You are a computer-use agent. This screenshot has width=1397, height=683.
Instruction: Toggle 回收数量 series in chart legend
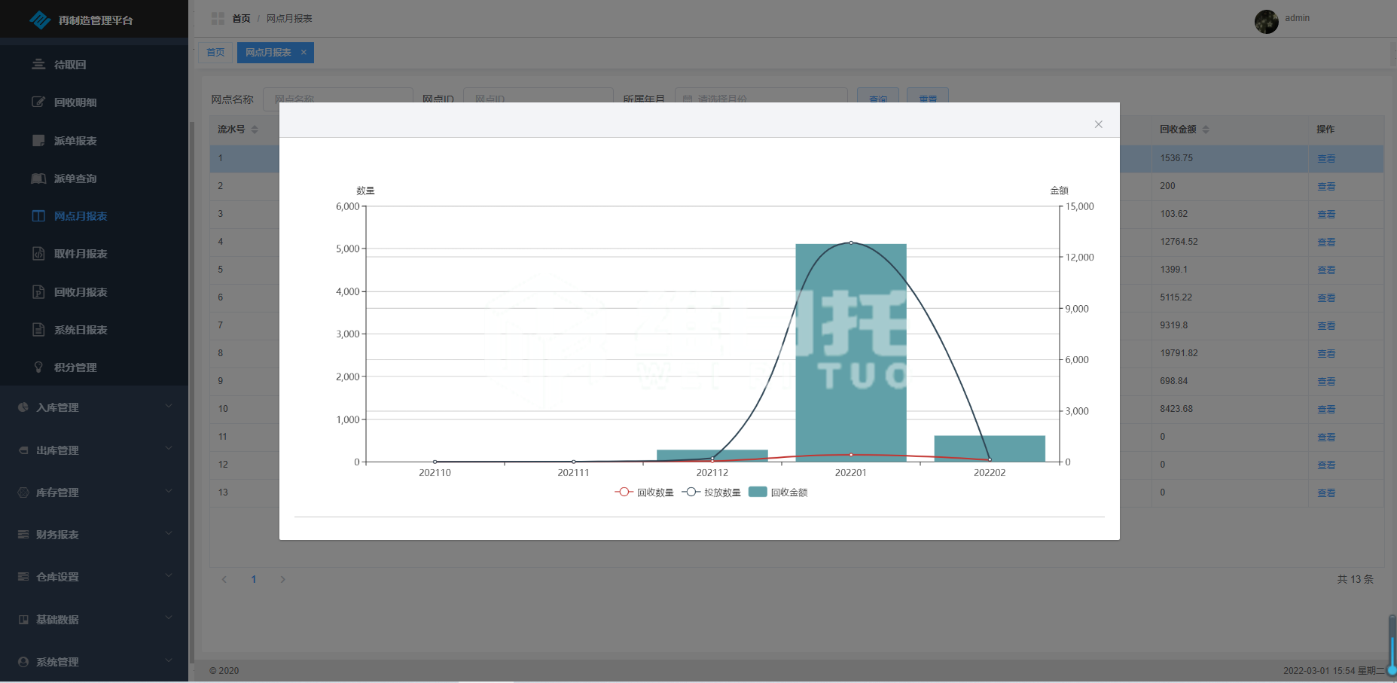click(x=644, y=492)
